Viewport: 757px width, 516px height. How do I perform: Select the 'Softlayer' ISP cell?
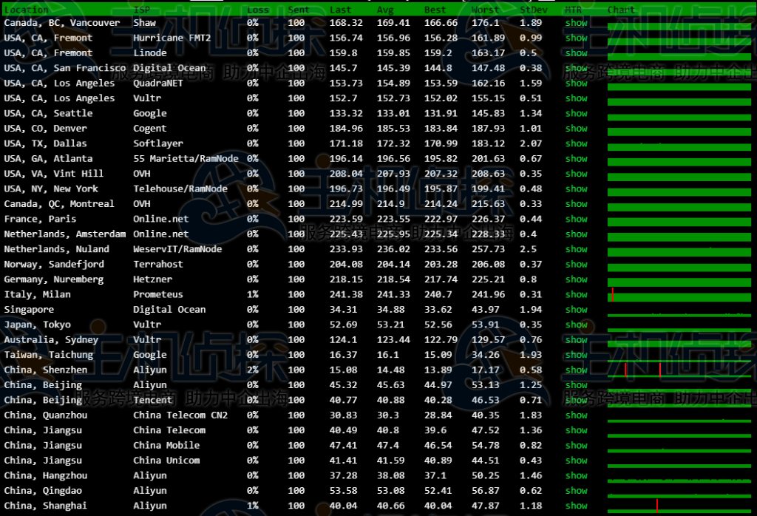158,143
